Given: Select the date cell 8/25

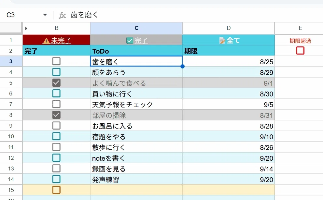Looking at the screenshot, I should click(229, 61).
